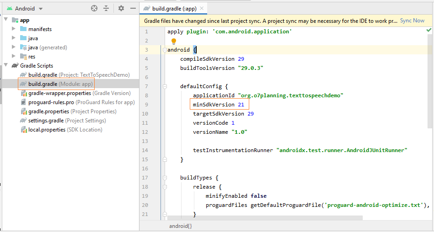Collapse the Gradle Scripts node
The width and height of the screenshot is (434, 232).
pyautogui.click(x=6, y=65)
